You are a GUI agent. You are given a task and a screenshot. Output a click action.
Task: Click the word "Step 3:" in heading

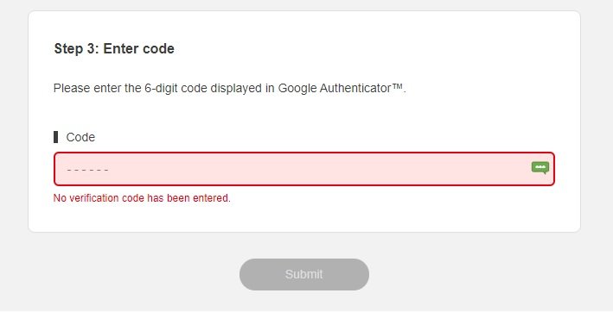(x=76, y=48)
